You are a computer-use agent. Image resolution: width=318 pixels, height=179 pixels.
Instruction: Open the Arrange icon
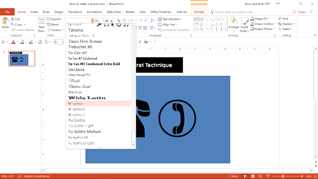(234, 21)
